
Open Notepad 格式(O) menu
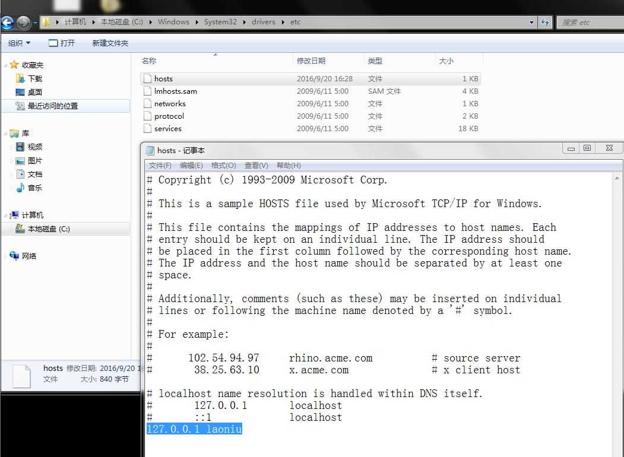pos(224,166)
